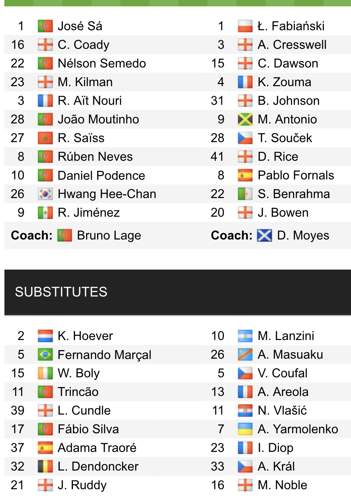Image resolution: width=351 pixels, height=504 pixels.
Task: Click the Substitutes section header
Action: (x=61, y=292)
